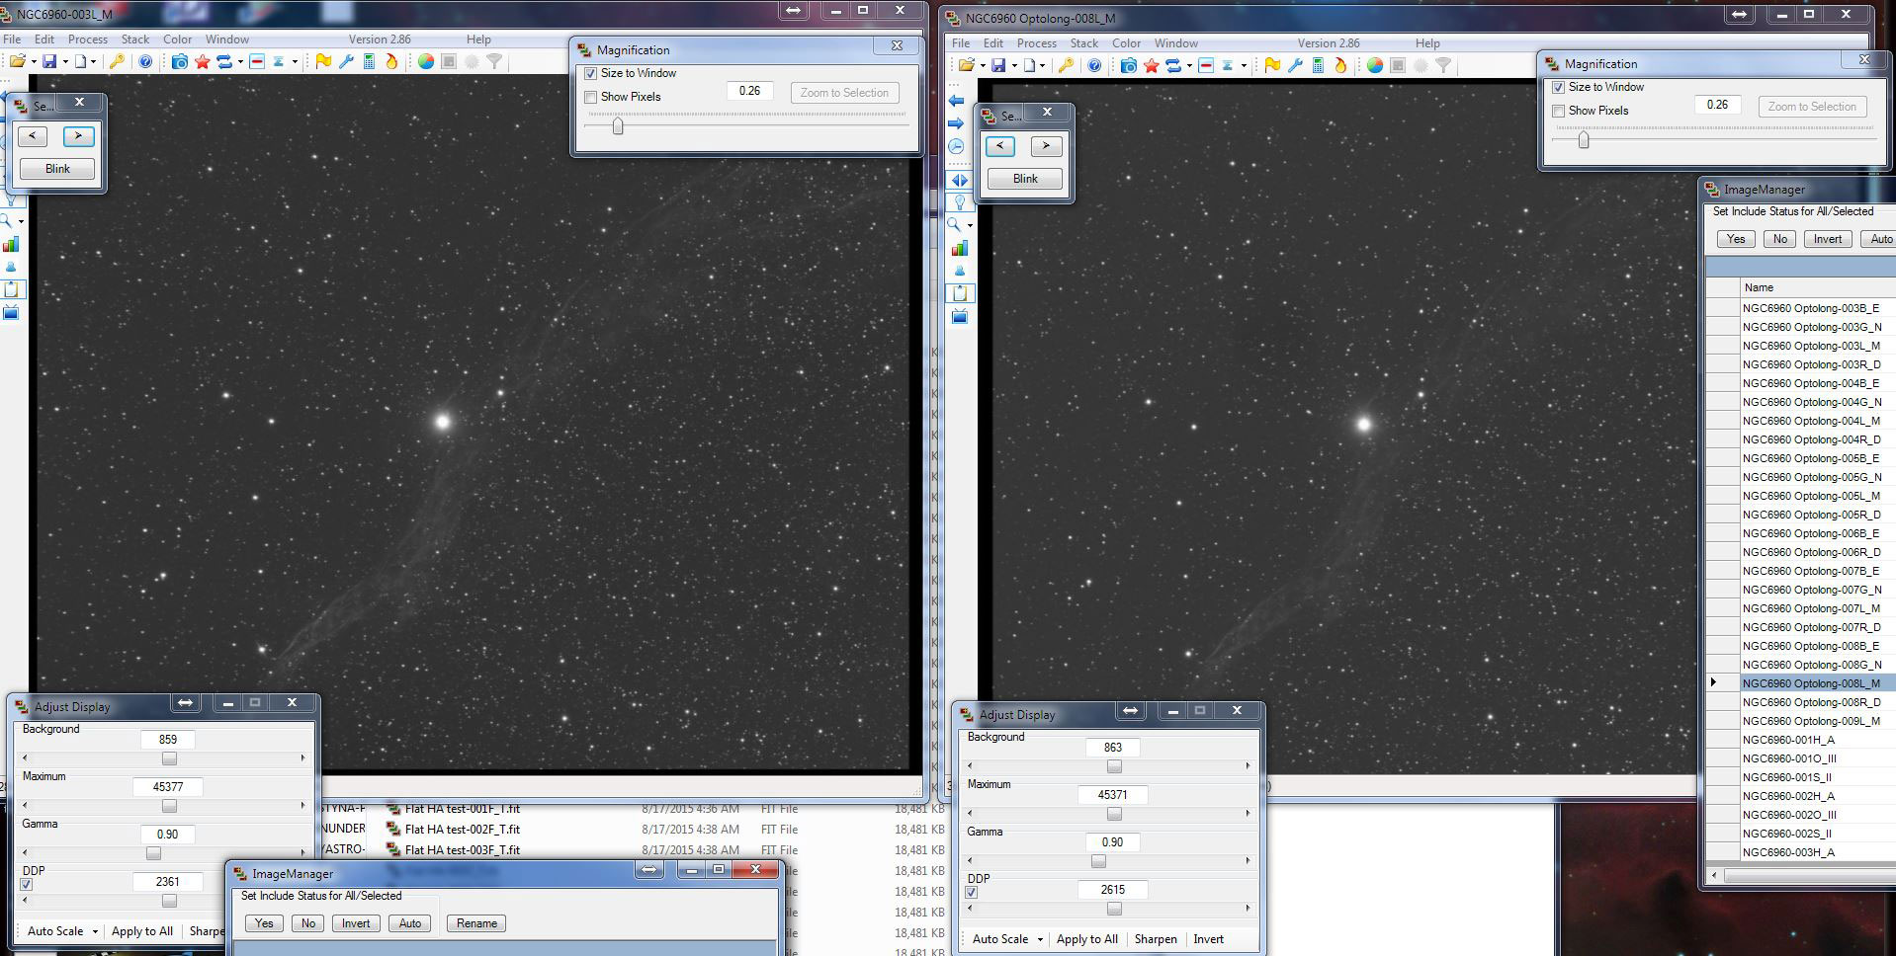
Task: Uncheck Size to Window in right Magnification dialog
Action: click(1557, 87)
